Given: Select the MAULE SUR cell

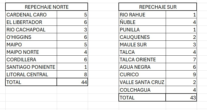Looking at the screenshot, I should point(142,45).
